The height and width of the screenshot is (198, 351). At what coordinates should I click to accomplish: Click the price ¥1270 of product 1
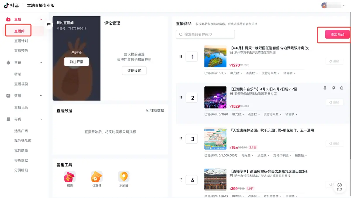[235, 65]
